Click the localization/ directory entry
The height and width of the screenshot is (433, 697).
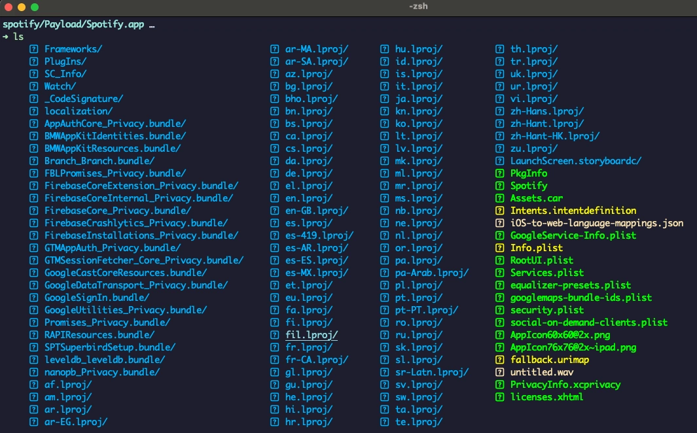[x=79, y=111]
